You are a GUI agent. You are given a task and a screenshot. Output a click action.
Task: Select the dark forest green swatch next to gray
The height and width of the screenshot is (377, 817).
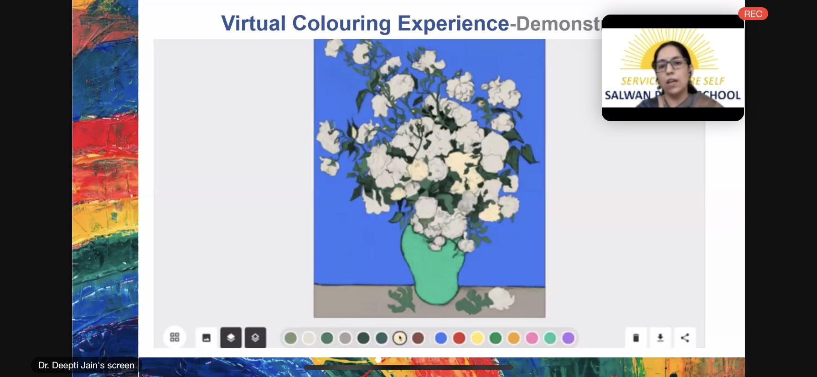[x=363, y=338]
